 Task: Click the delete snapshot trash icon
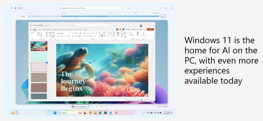click(x=102, y=106)
